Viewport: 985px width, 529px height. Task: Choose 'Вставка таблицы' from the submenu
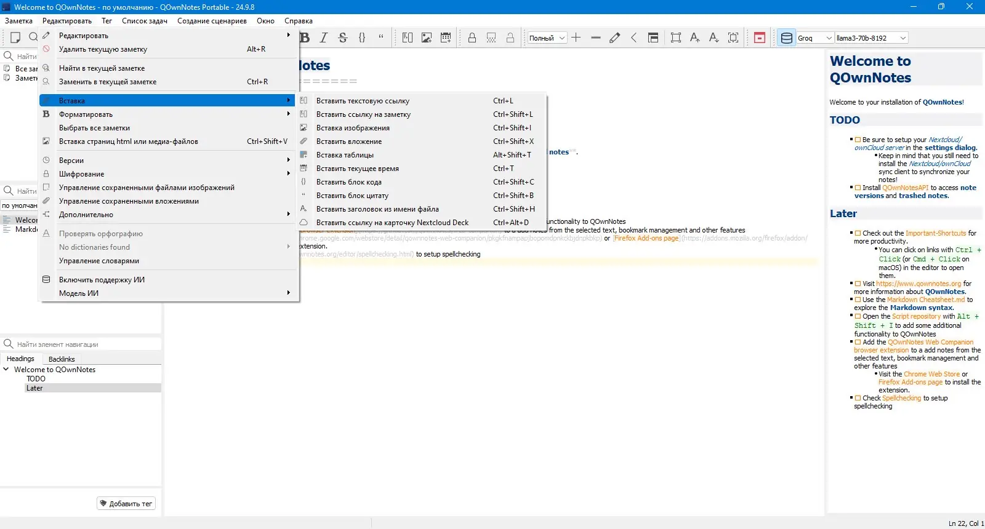422,155
